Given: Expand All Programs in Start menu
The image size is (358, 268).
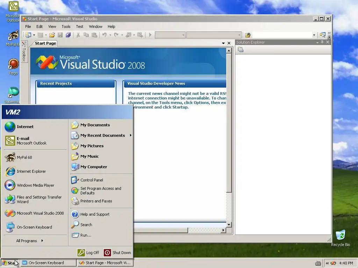Looking at the screenshot, I should pos(35,241).
